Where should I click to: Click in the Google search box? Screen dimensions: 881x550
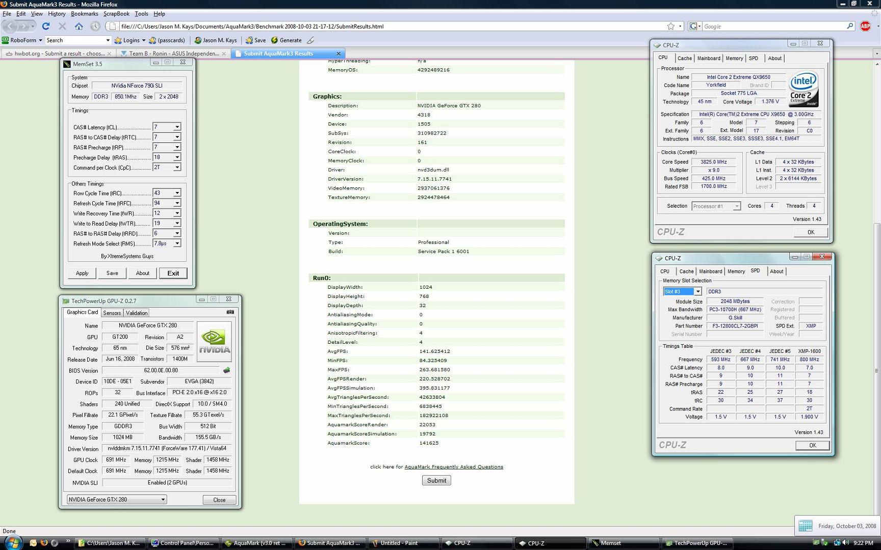tap(774, 26)
